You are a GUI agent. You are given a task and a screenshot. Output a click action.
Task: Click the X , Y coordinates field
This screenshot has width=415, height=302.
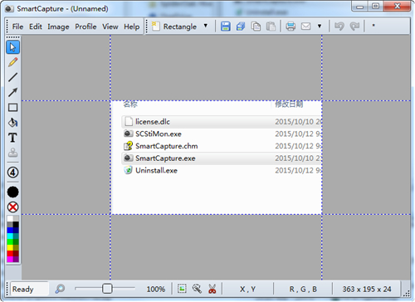point(247,290)
